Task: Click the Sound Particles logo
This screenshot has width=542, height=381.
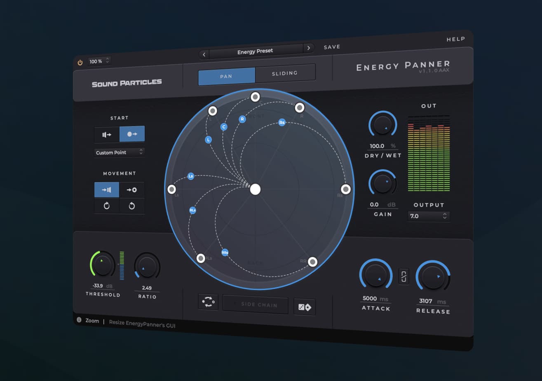Action: [x=127, y=83]
